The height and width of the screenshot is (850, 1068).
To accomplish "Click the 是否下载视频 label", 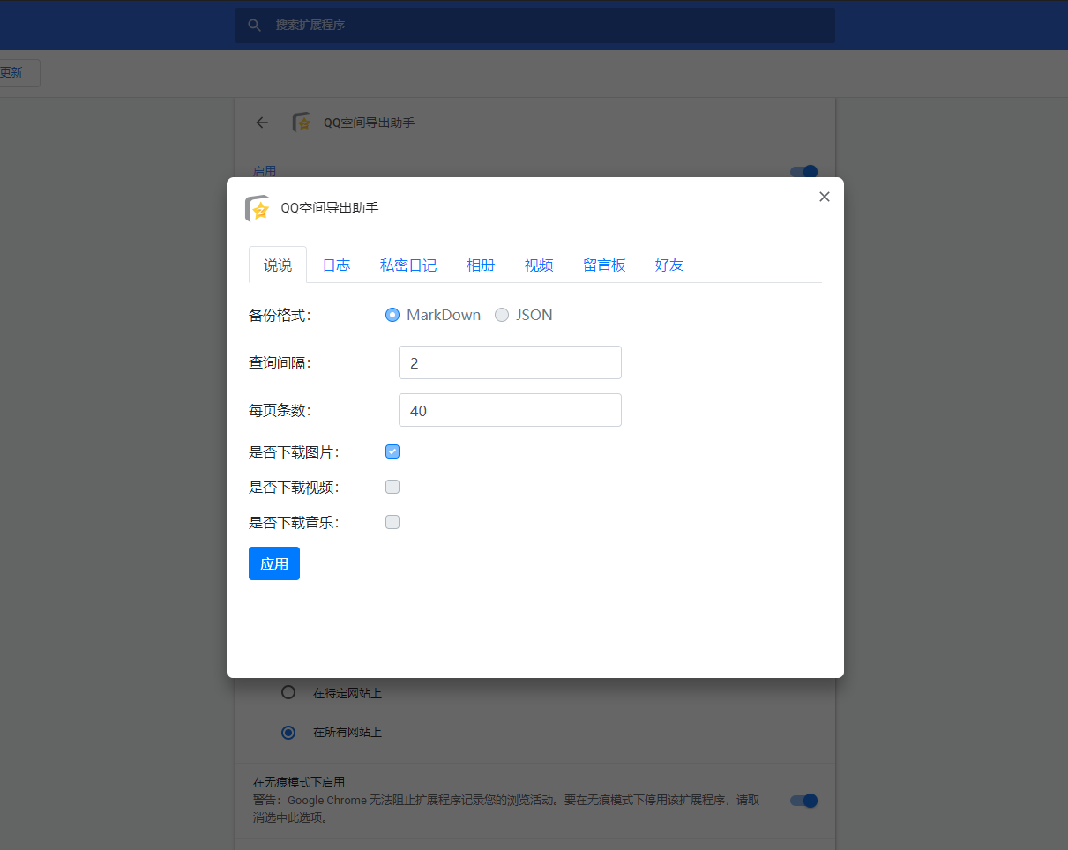I will point(294,487).
